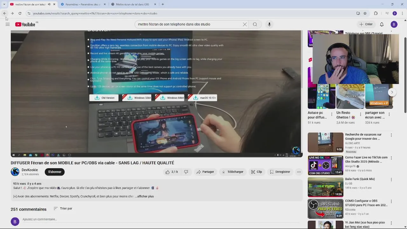
Task: Go back with browser back arrow
Action: point(4,13)
